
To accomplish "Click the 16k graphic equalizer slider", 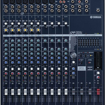I will [x=98, y=43].
